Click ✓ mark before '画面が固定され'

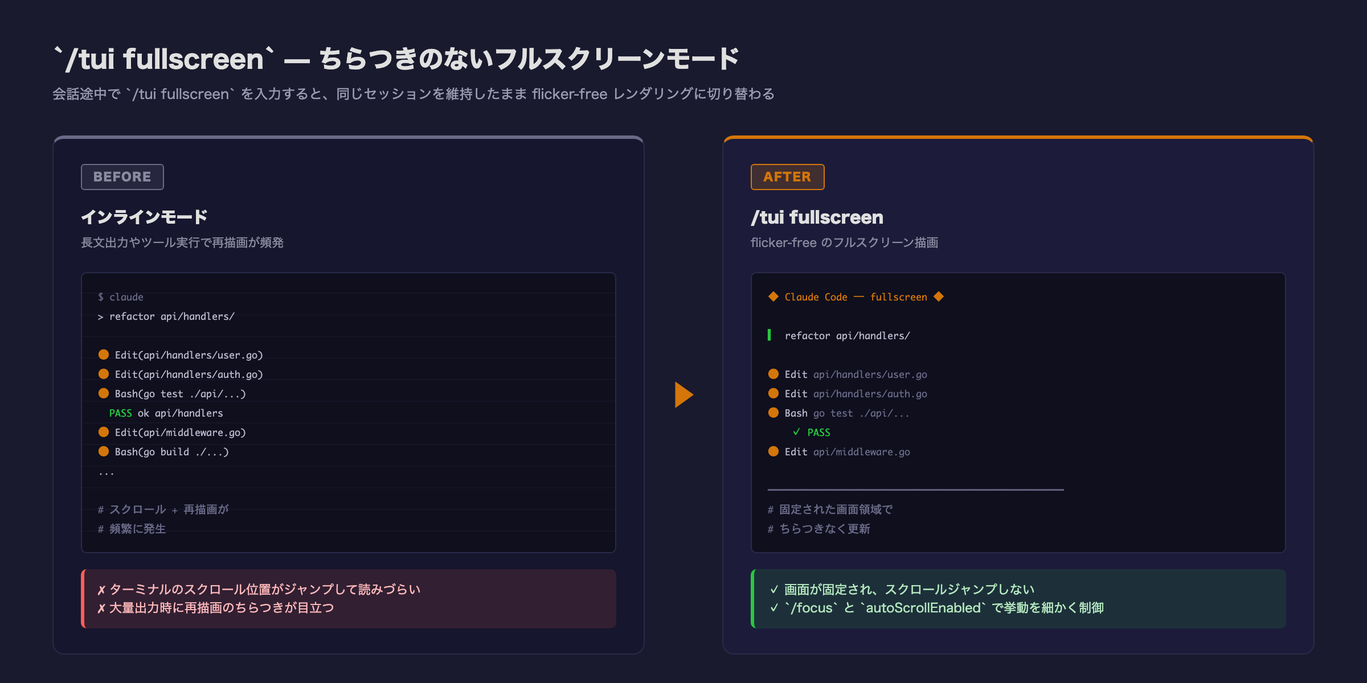click(x=774, y=590)
